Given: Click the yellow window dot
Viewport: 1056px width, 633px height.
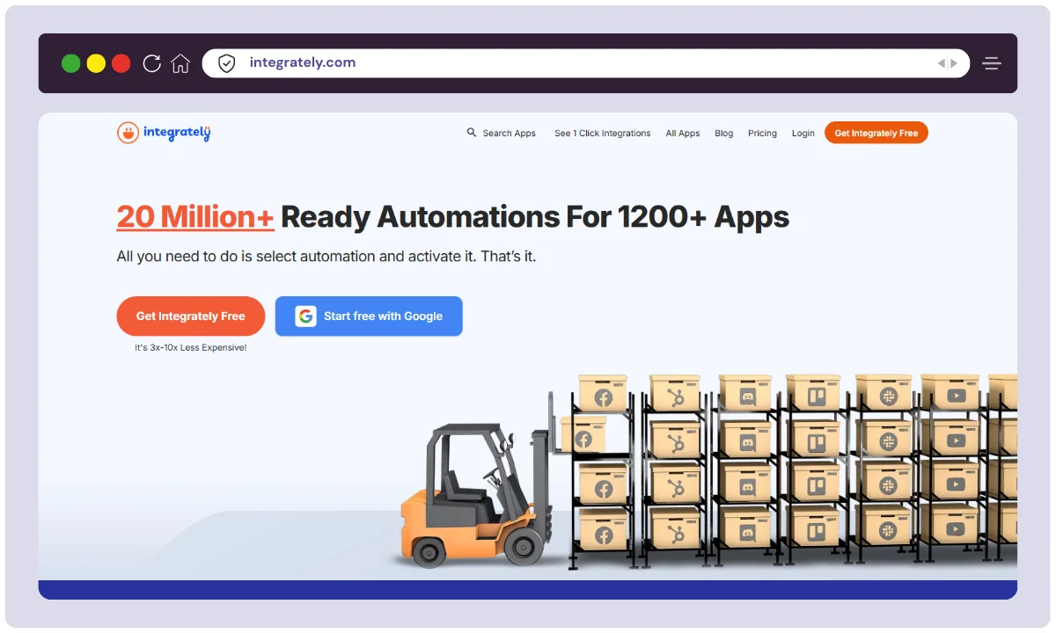Looking at the screenshot, I should [96, 63].
